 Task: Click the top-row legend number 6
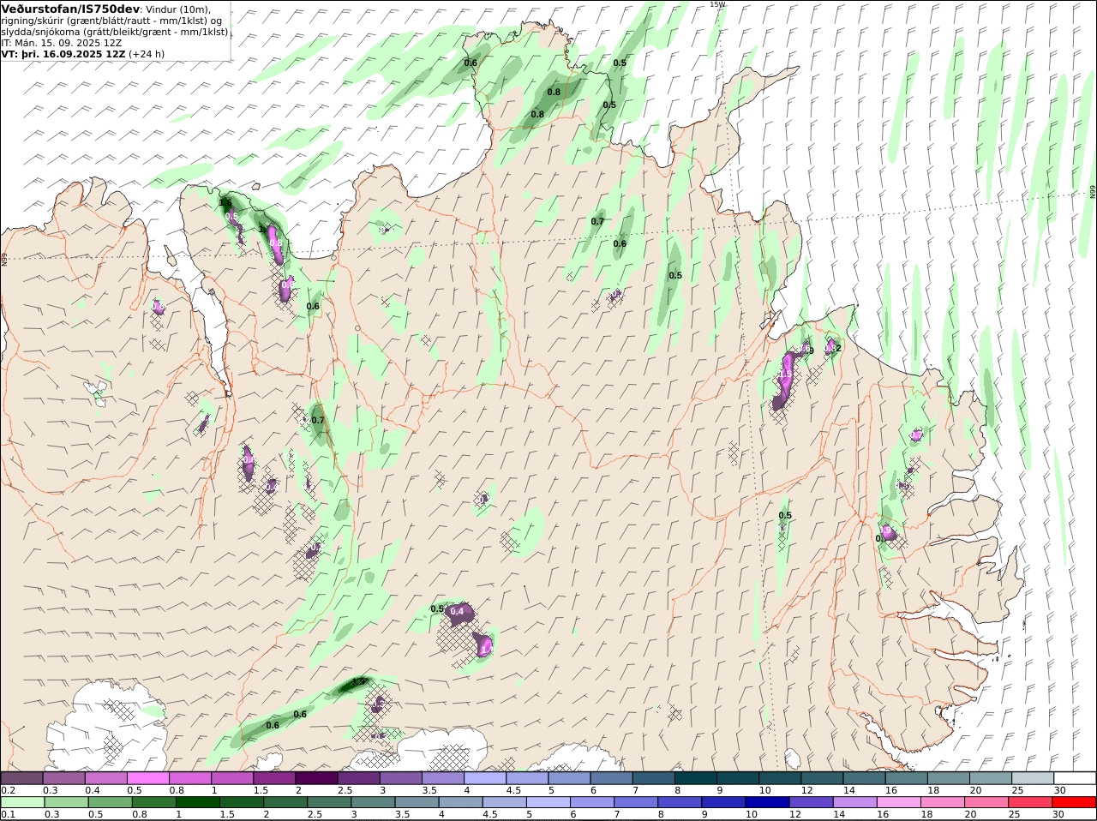pos(592,789)
